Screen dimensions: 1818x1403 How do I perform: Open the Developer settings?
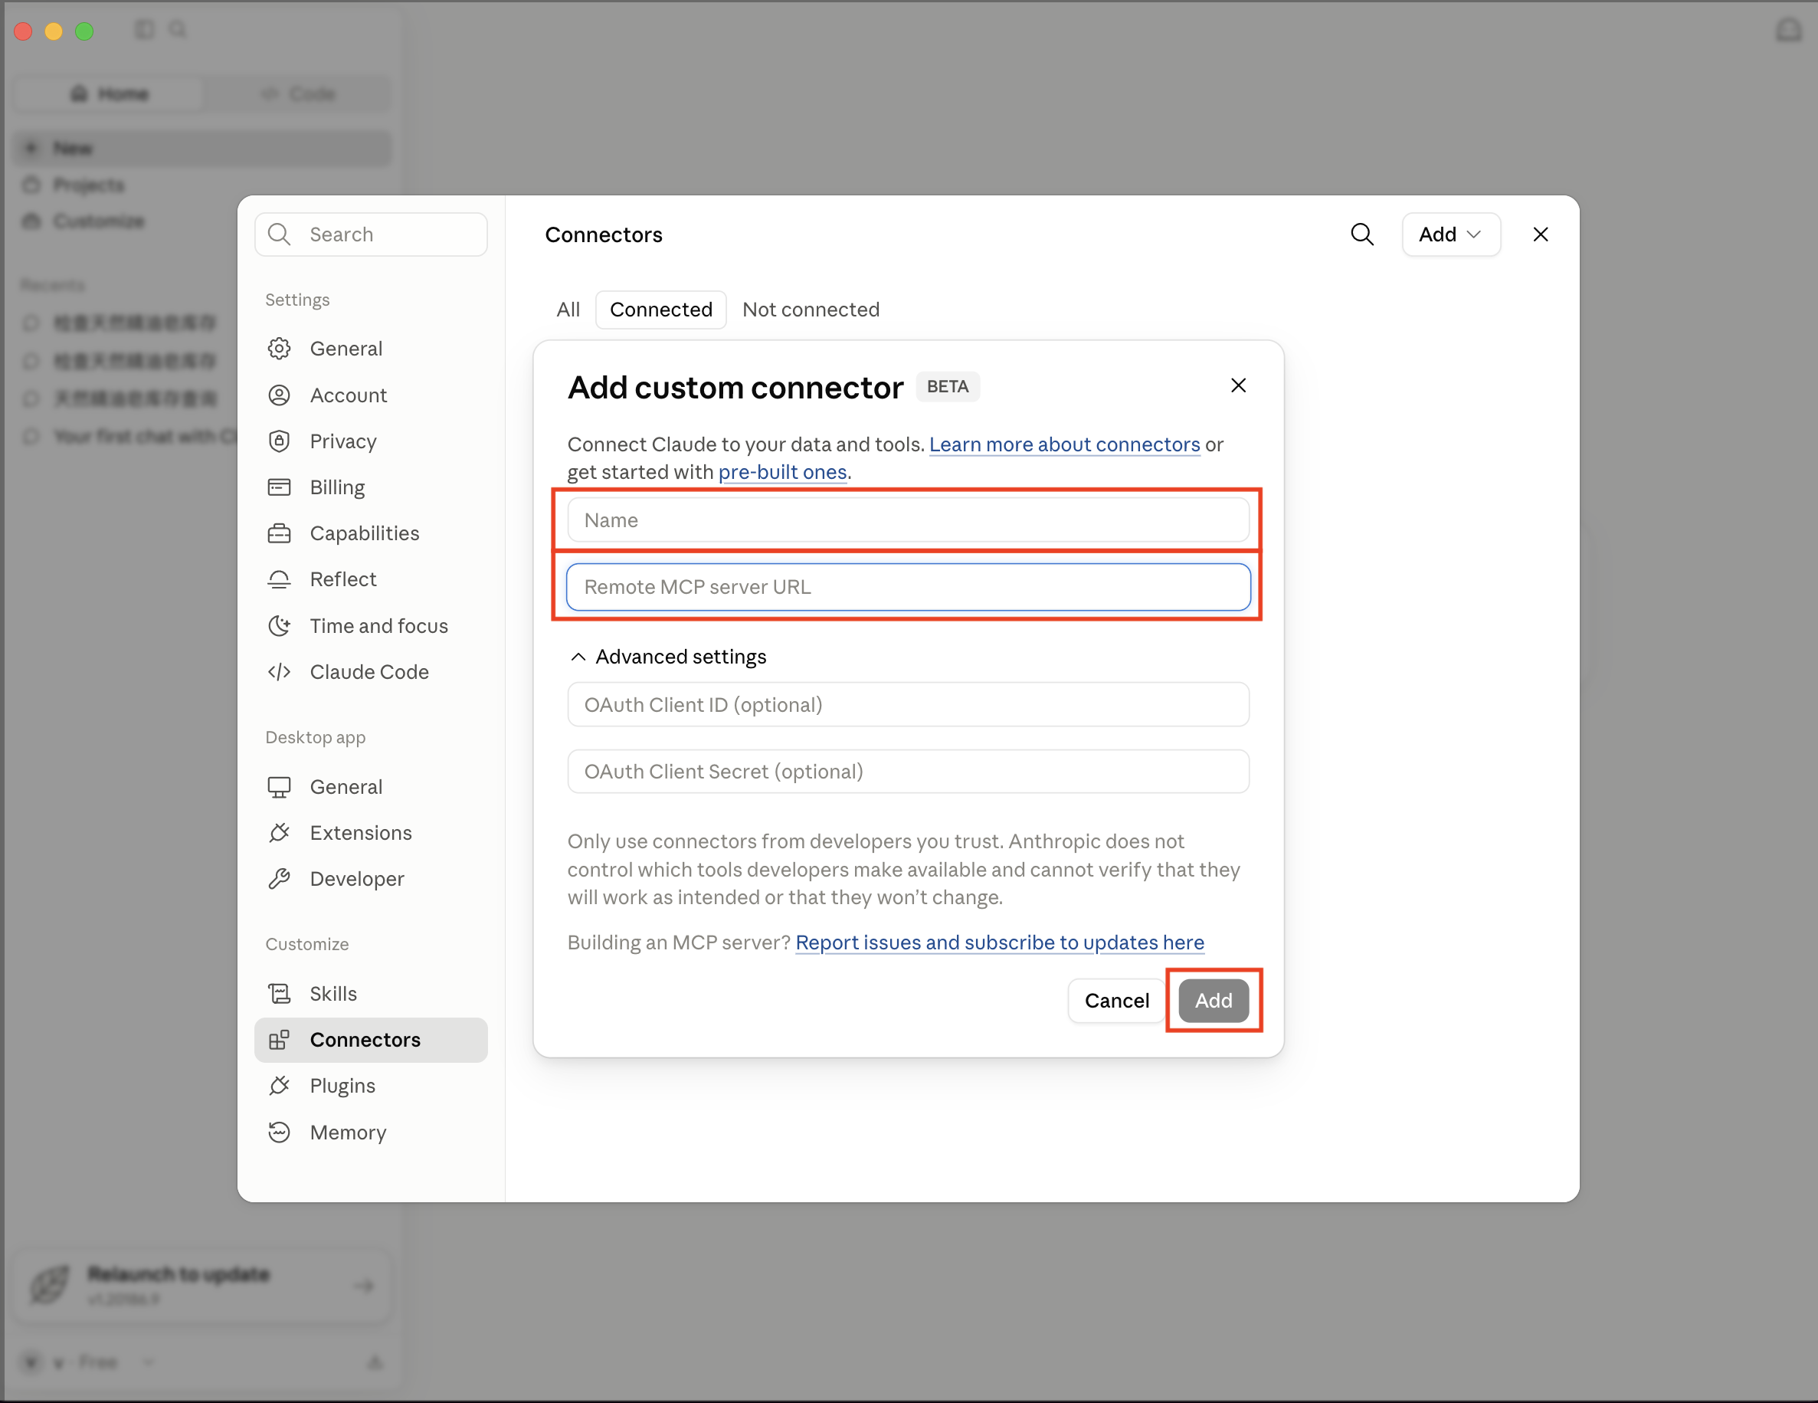(371, 878)
